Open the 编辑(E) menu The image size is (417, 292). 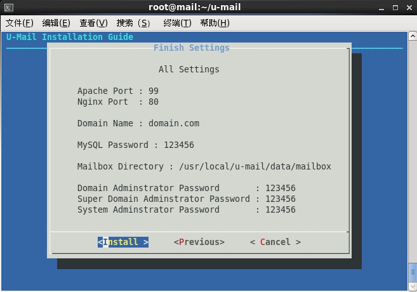[56, 23]
